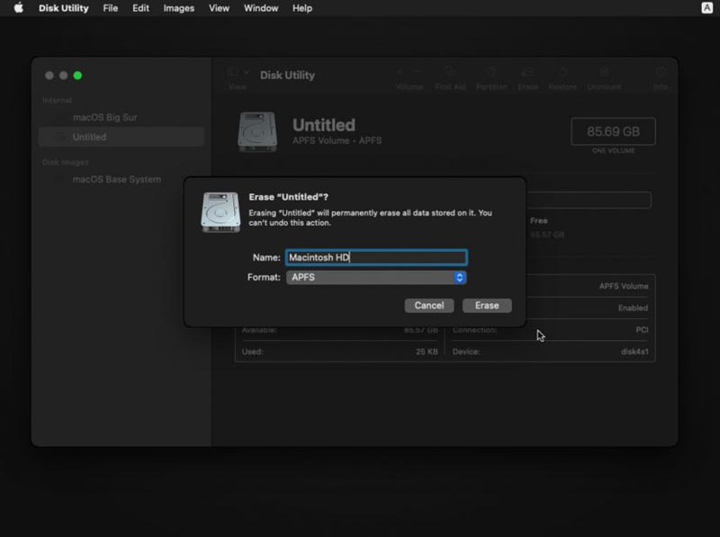This screenshot has width=720, height=537.
Task: Click Cancel in the erase dialog
Action: 429,306
